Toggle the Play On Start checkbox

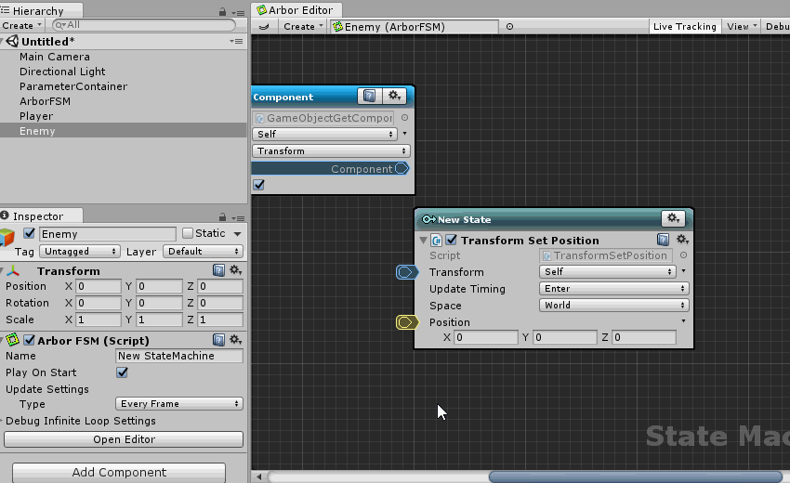[x=122, y=372]
